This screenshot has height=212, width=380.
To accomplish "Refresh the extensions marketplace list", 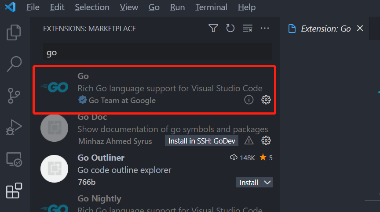I will click(230, 28).
